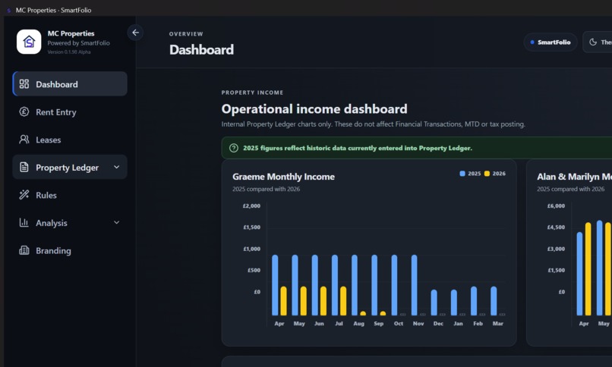Toggle the 2025 blue legend swatch
The image size is (612, 367).
coord(462,174)
